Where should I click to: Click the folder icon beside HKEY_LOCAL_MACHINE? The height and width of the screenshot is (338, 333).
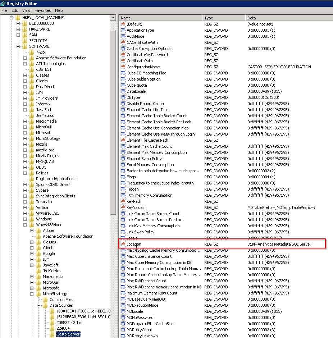pyautogui.click(x=18, y=18)
